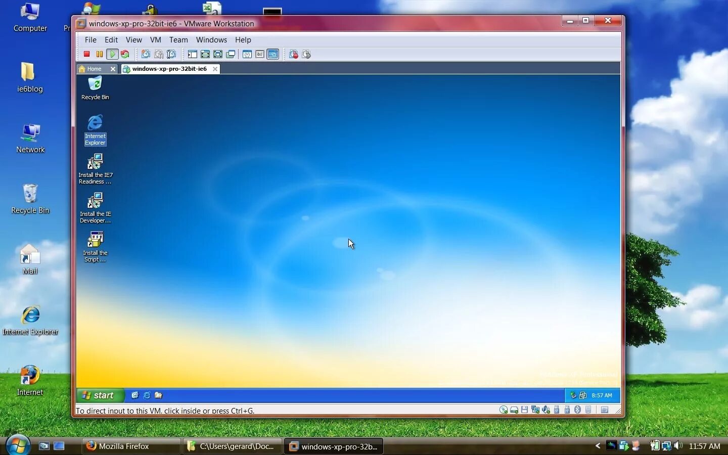
Task: Click the handheld device status icon
Action: tap(588, 410)
